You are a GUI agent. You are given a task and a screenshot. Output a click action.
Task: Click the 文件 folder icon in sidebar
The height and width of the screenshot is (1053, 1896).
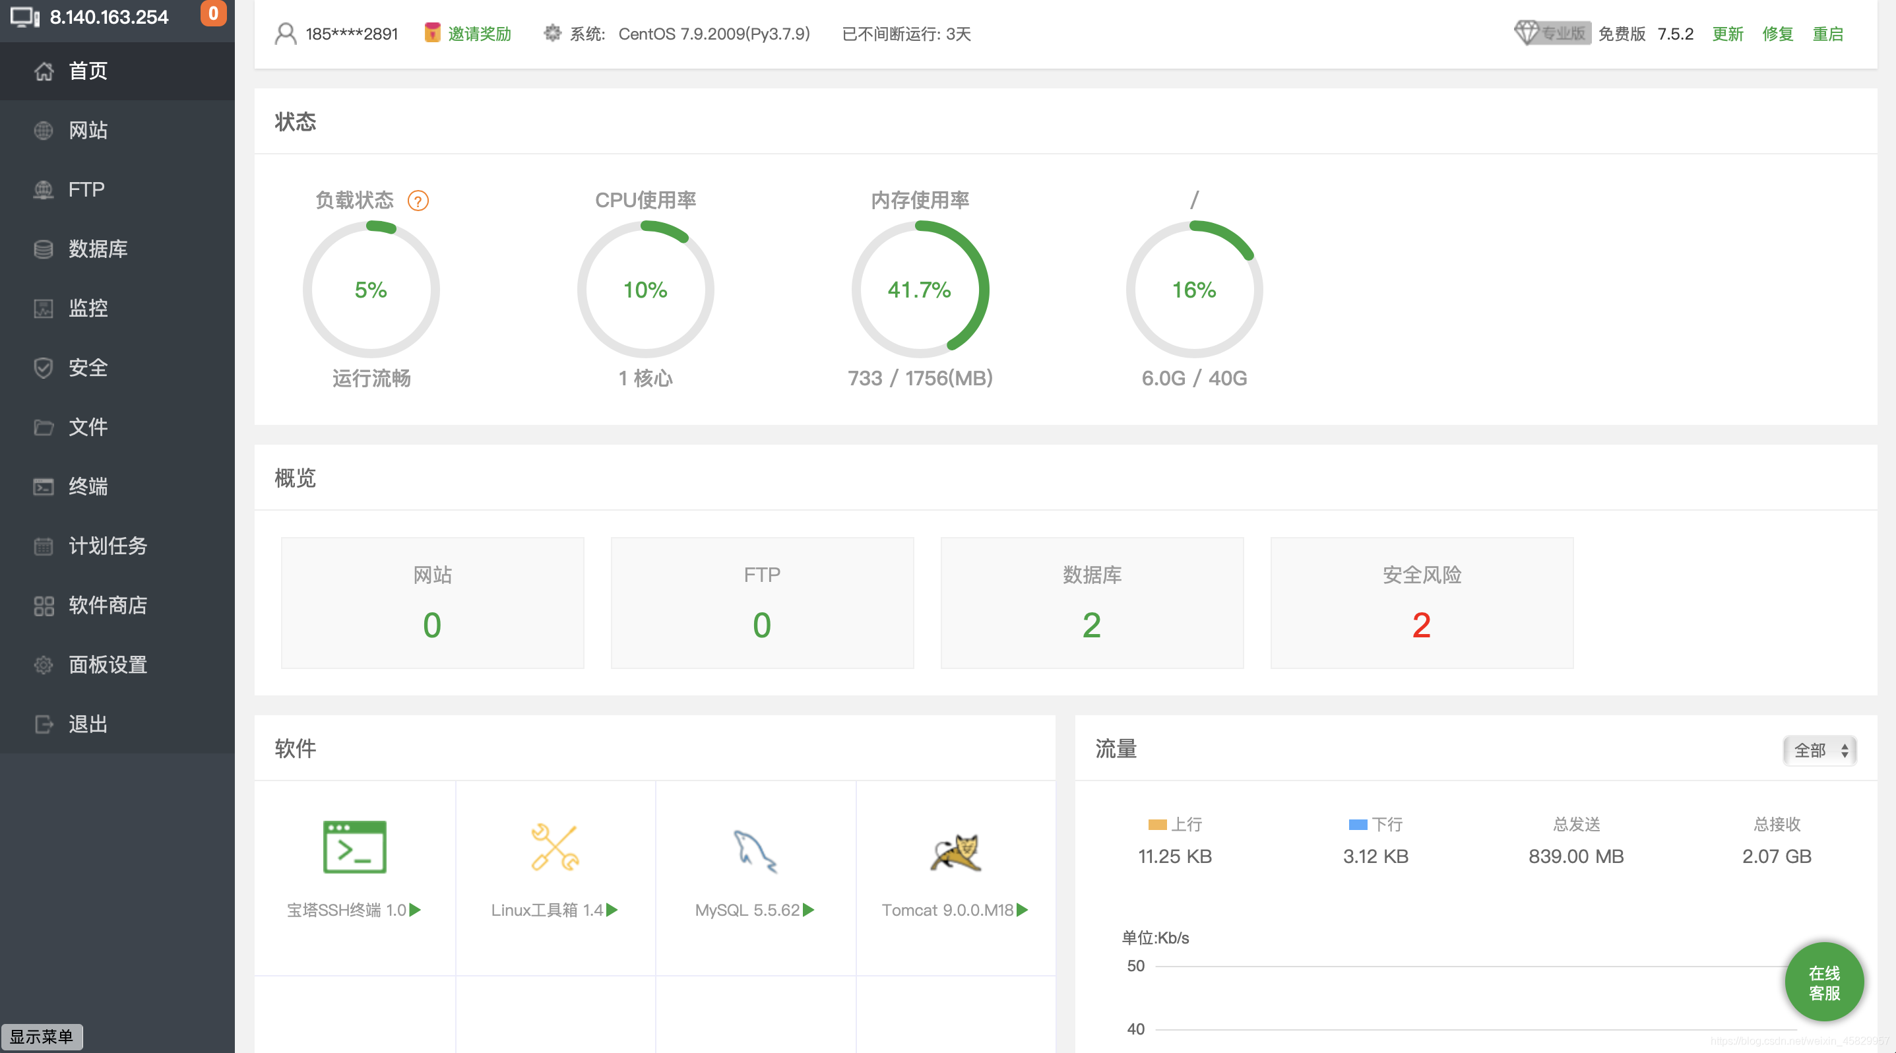click(x=44, y=427)
